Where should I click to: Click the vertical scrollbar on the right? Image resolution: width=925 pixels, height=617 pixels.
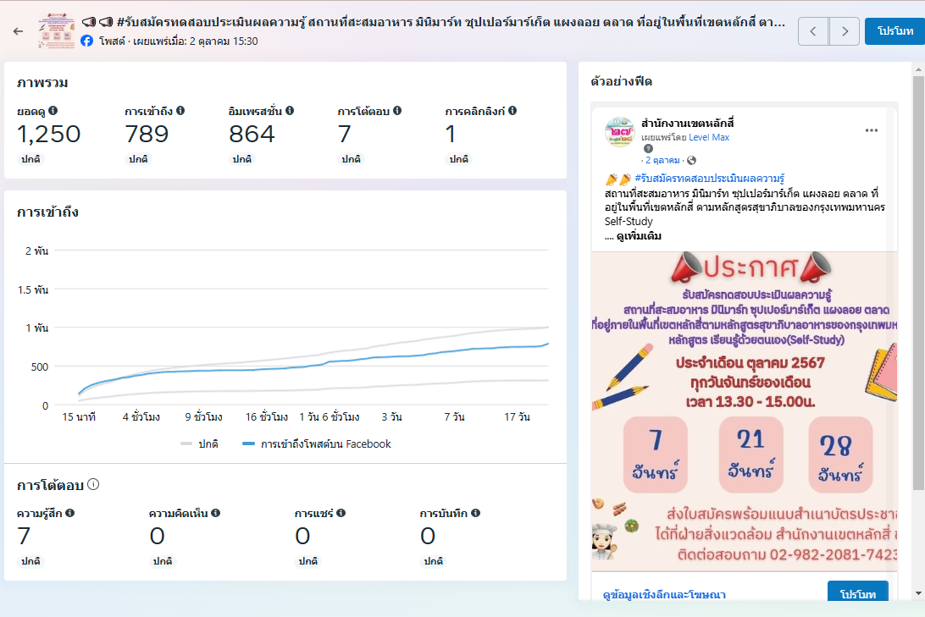[x=917, y=279]
